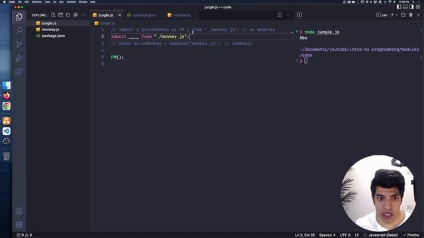
Task: Open Explorer's more actions ellipsis
Action: point(83,15)
